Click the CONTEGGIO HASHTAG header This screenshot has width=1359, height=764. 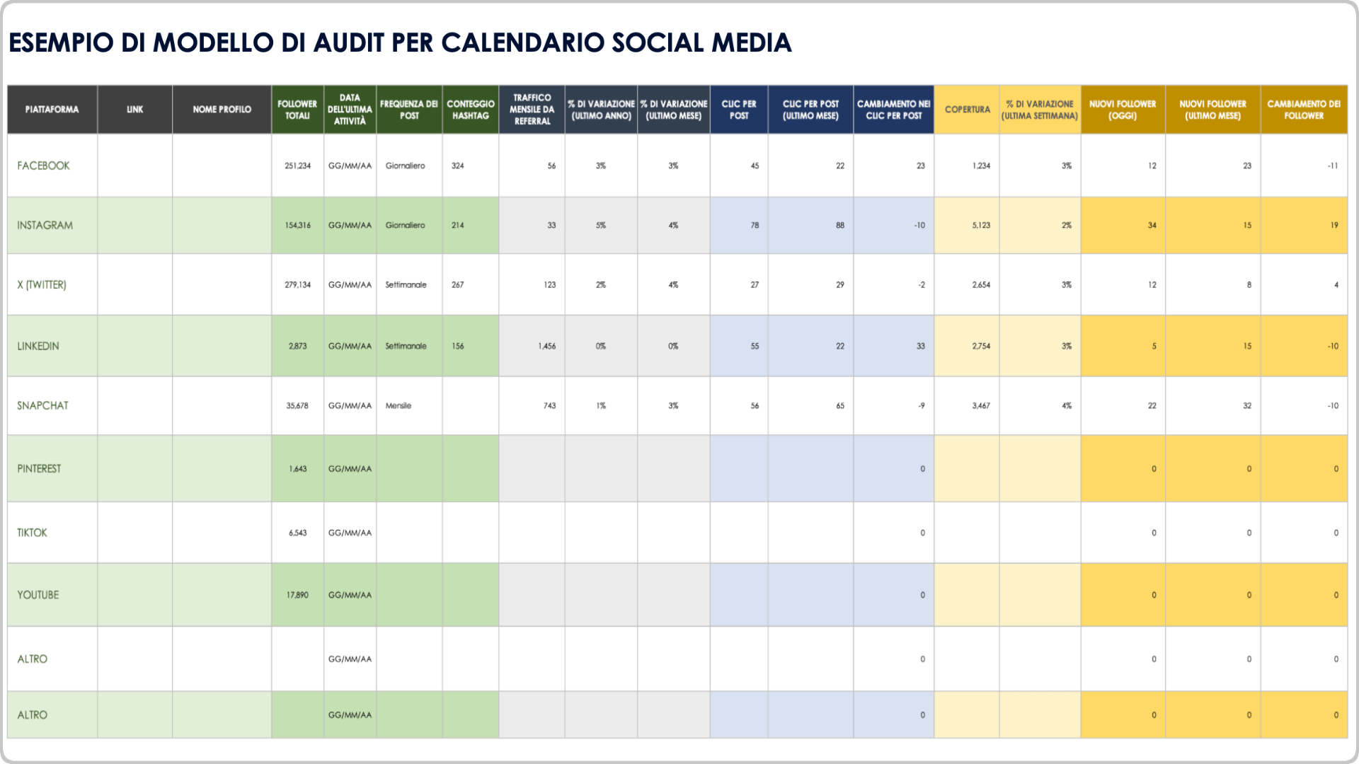[x=471, y=110]
